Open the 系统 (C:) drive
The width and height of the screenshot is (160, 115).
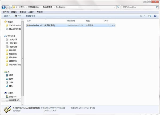(x=11, y=97)
